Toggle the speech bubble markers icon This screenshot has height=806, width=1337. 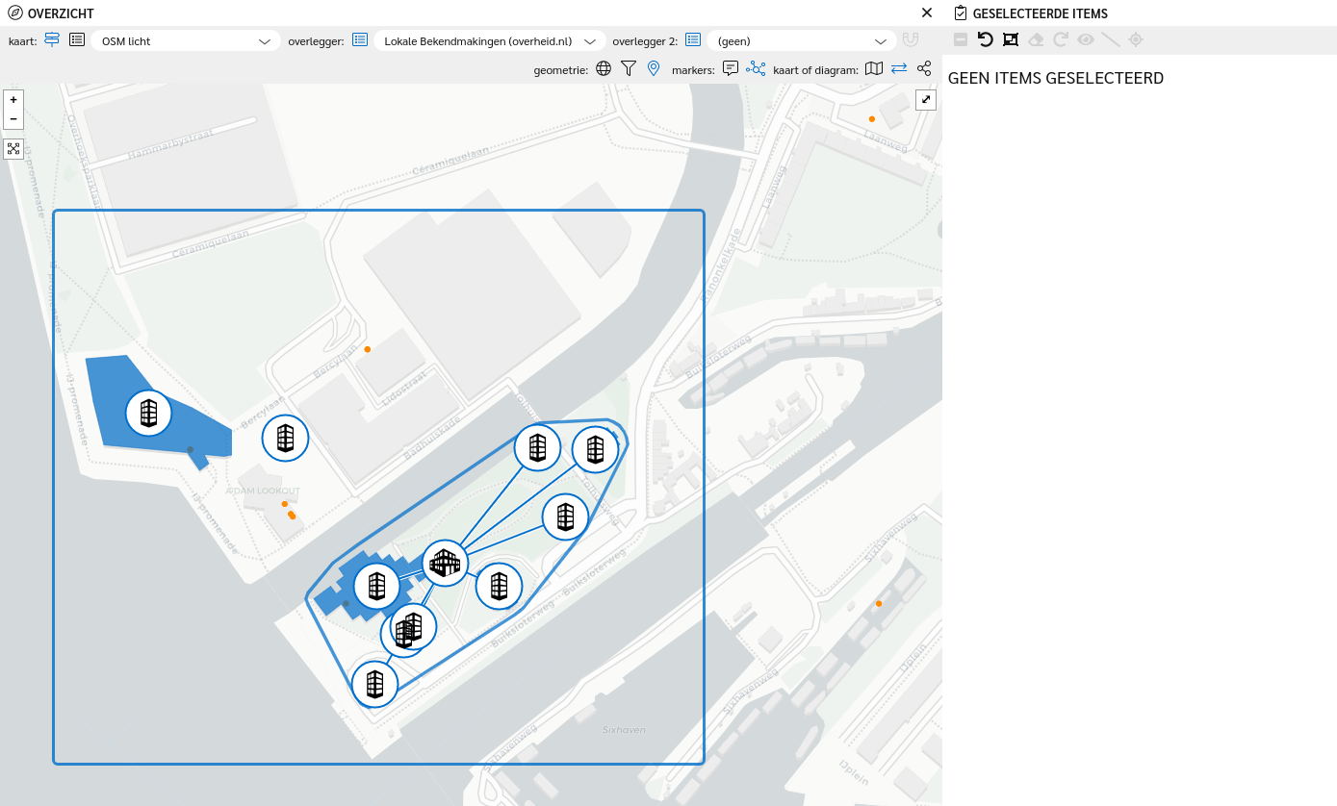point(731,68)
